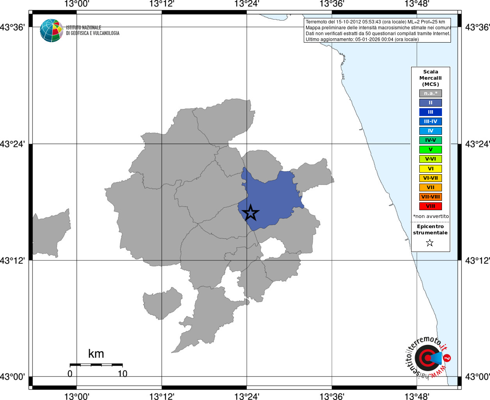
Task: Click the bottom 13°48' longitude label
Action: pyautogui.click(x=417, y=396)
